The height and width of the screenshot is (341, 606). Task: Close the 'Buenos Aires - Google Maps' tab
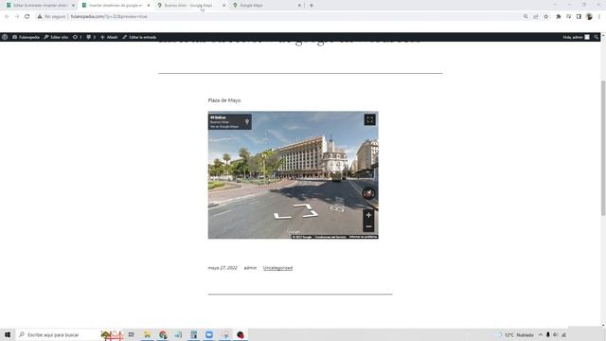(223, 6)
